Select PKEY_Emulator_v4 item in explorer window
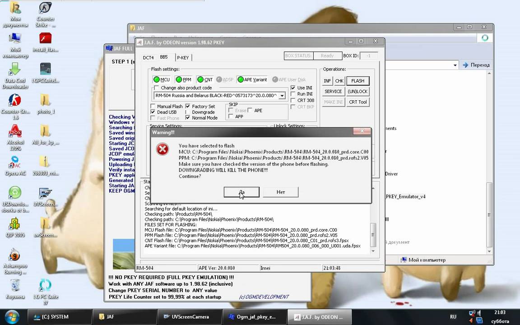The width and height of the screenshot is (520, 325). [405, 197]
